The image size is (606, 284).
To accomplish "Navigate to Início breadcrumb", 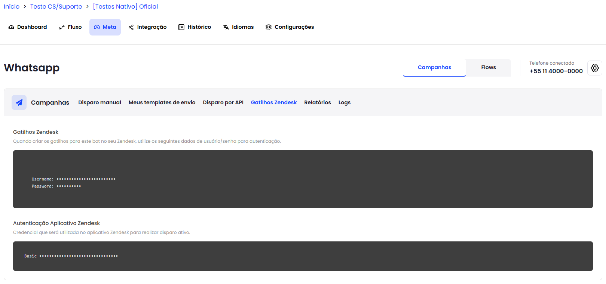I will [12, 7].
